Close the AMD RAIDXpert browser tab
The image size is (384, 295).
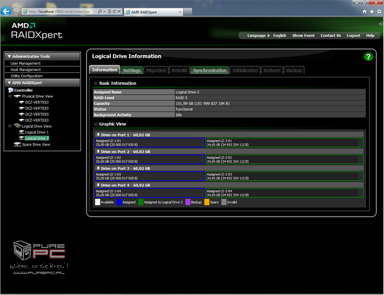coord(180,12)
